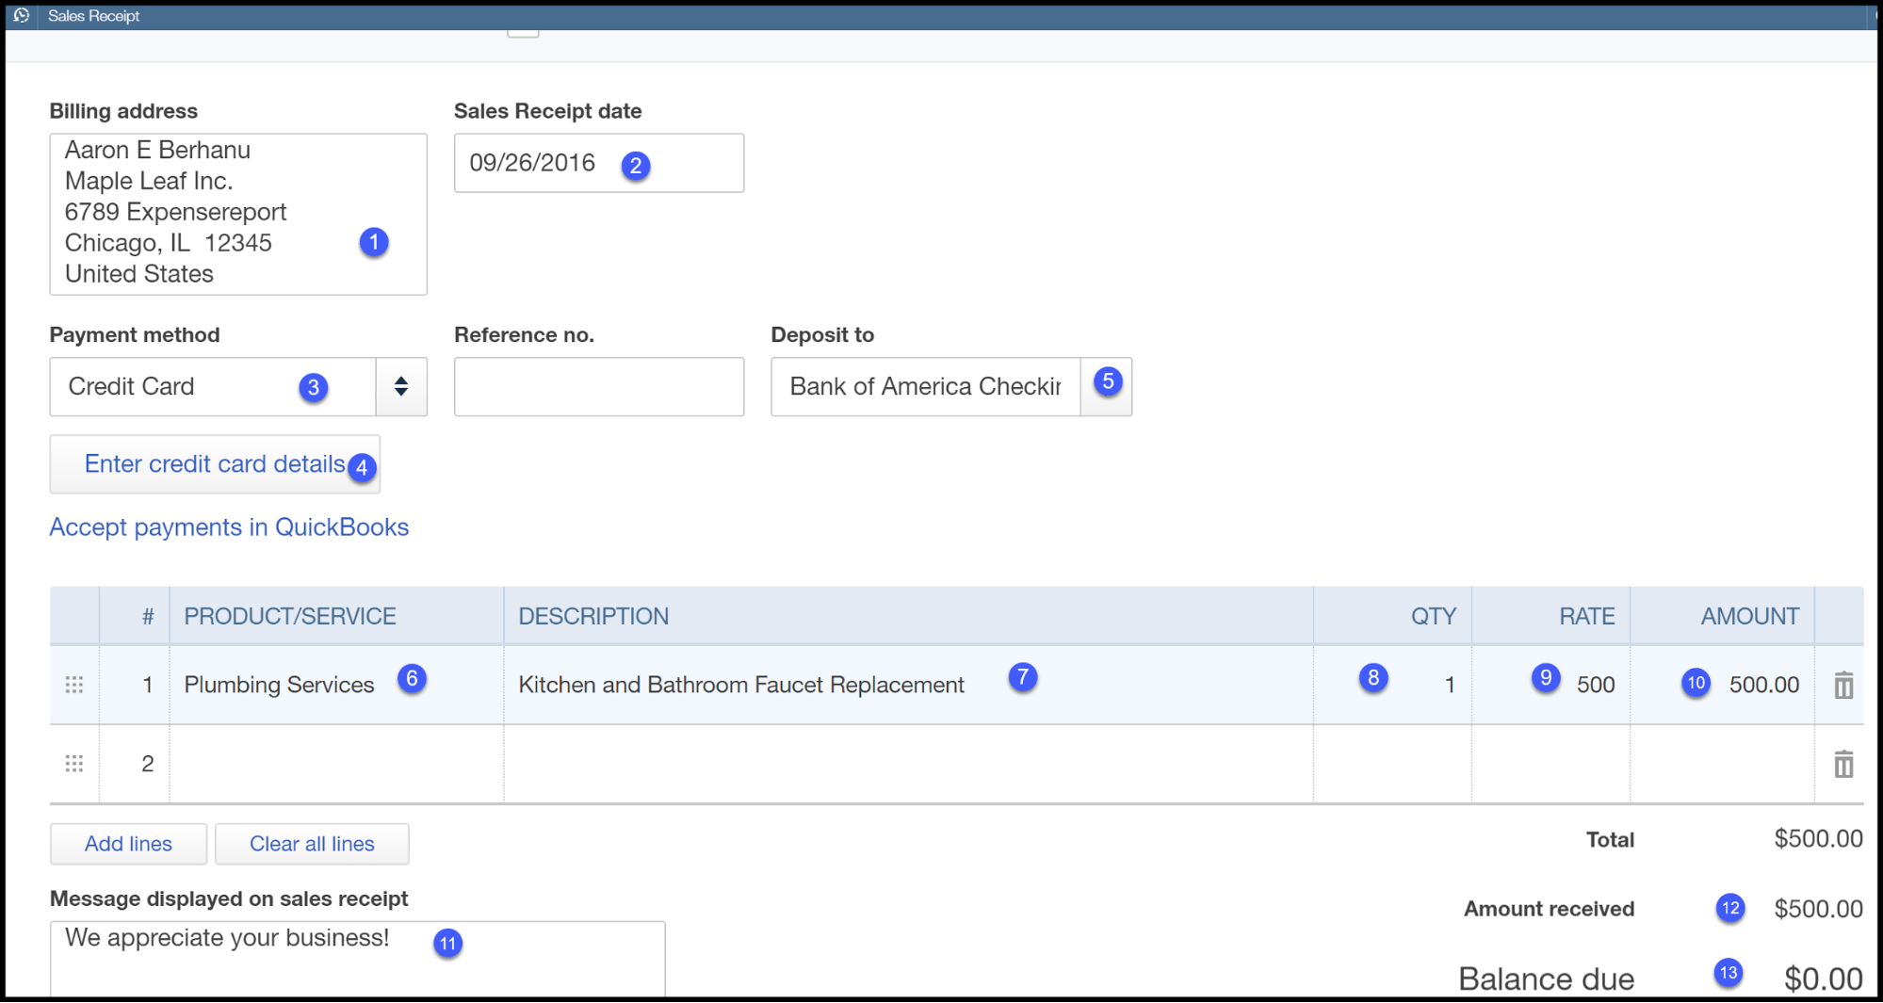Image resolution: width=1883 pixels, height=1003 pixels.
Task: Click the Total value $500.00
Action: (x=1819, y=839)
